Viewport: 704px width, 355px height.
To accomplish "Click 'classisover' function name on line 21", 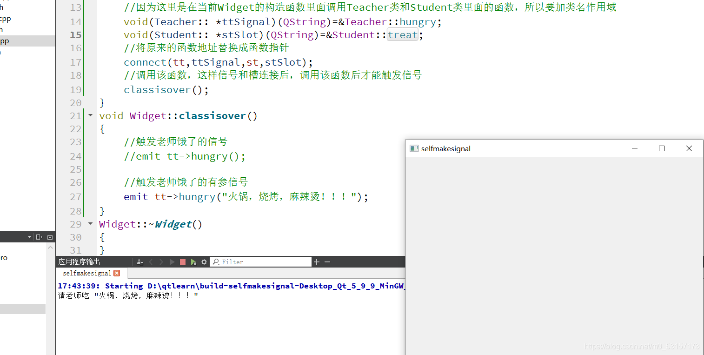I will point(213,116).
